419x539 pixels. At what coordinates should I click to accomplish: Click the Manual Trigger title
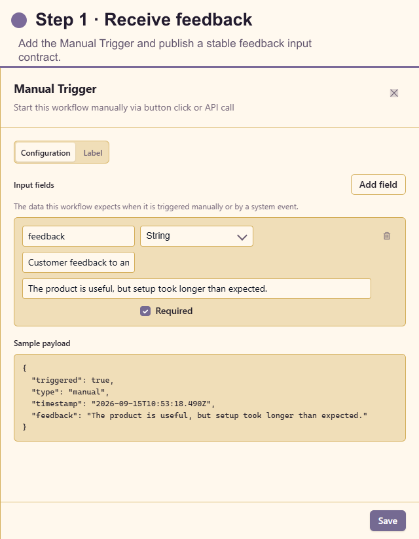(x=55, y=89)
